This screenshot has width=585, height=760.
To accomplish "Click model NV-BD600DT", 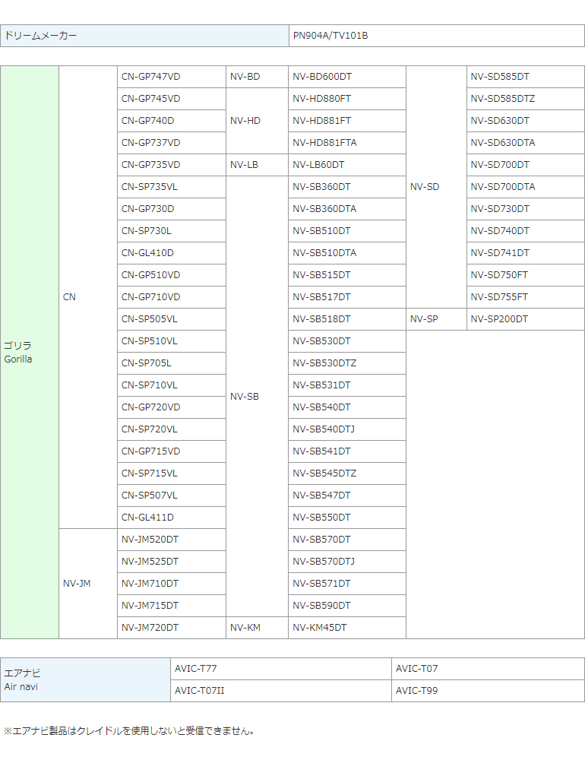I will 347,77.
